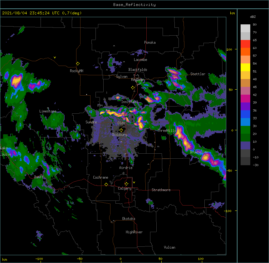Click the yellow diamond marker between Olds and Didsbury
The image size is (269, 263).
coord(121,130)
